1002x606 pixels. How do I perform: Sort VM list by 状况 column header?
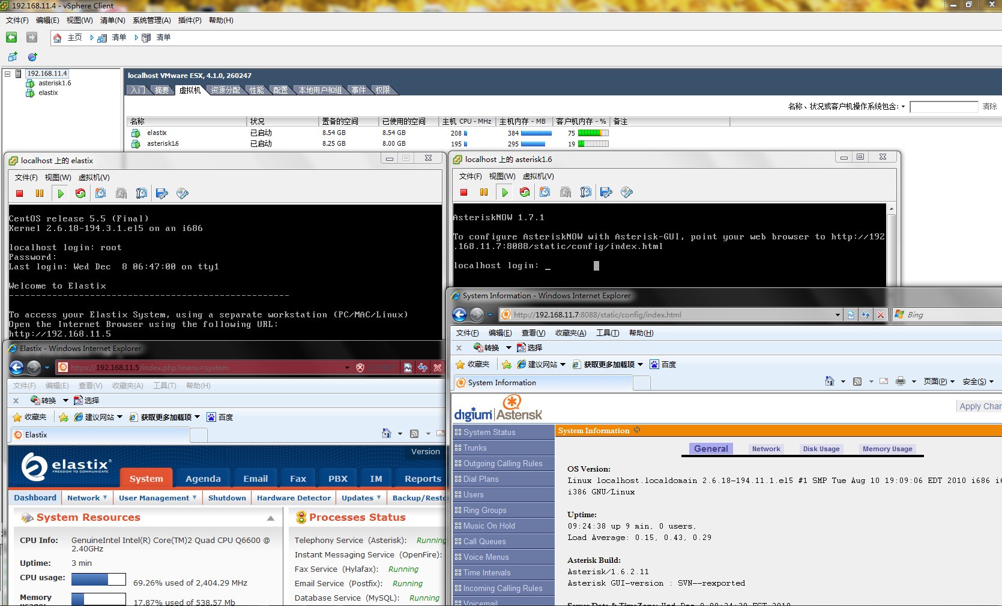tap(282, 121)
